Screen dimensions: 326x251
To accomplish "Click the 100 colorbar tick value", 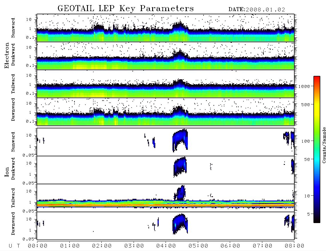I will (x=305, y=141).
